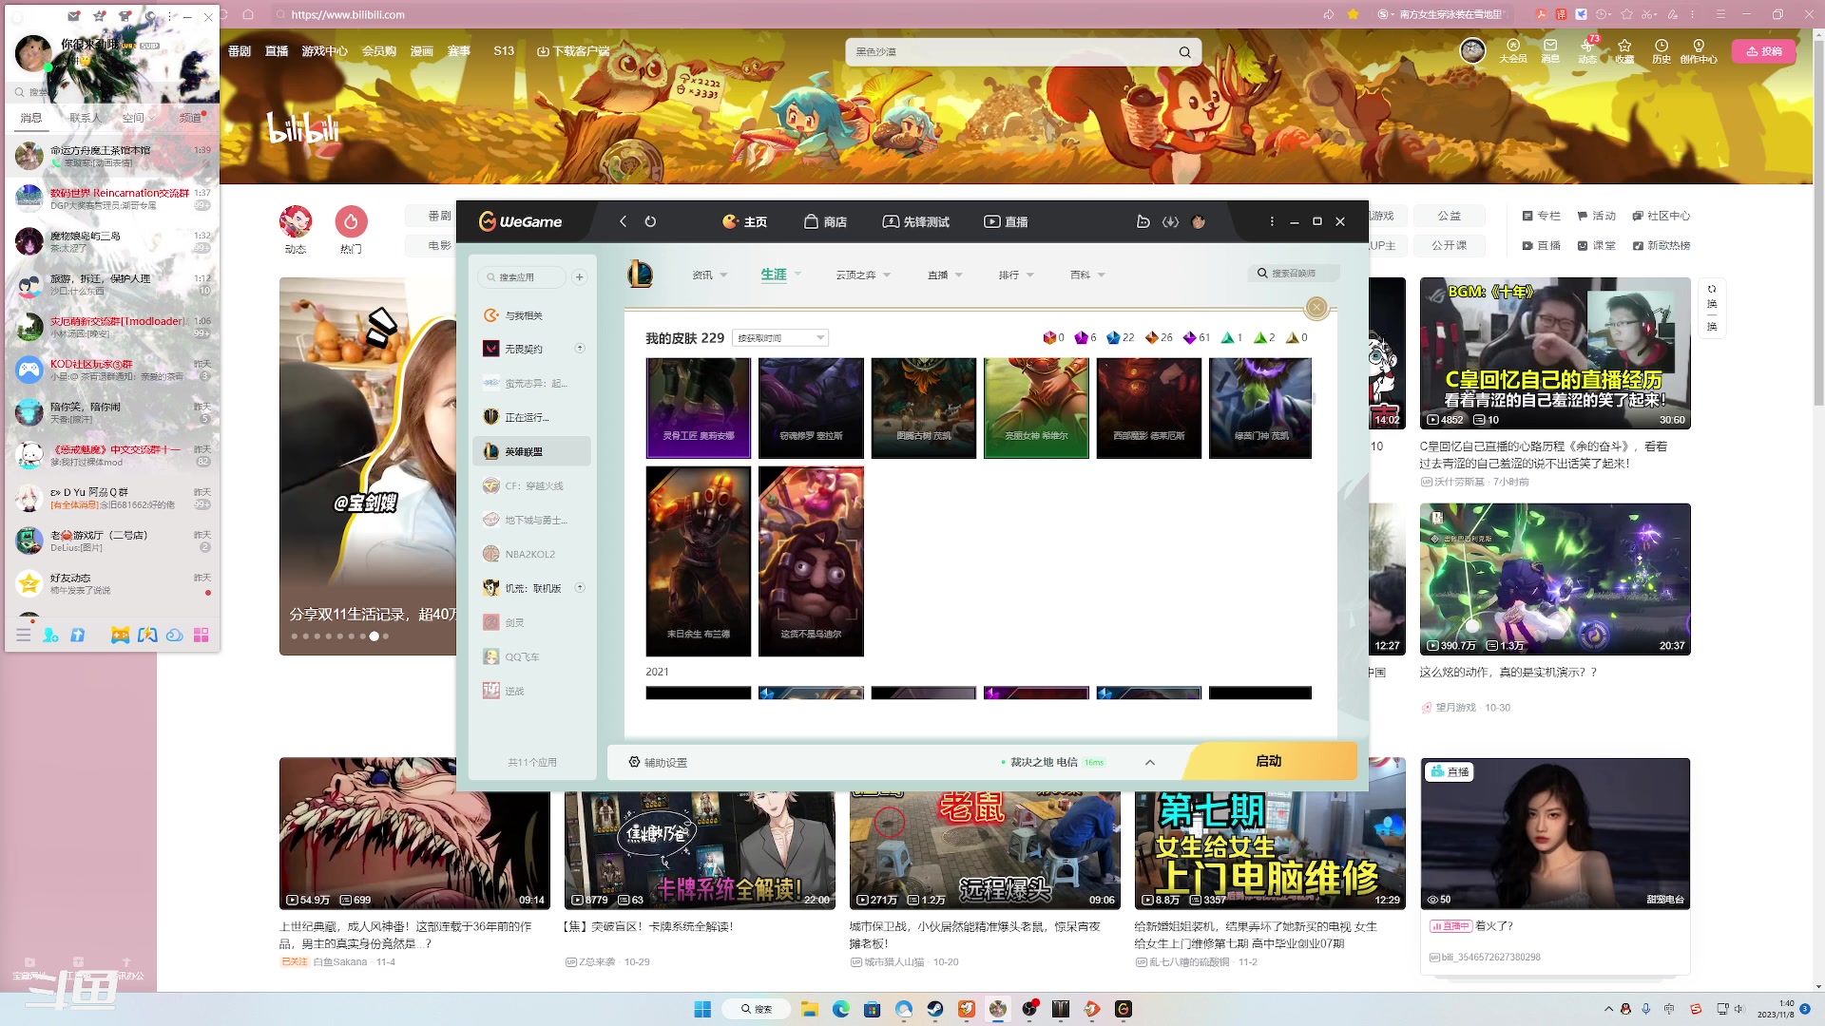Switch QQ panel to 联系人 tab
Image resolution: width=1825 pixels, height=1026 pixels.
[x=85, y=118]
